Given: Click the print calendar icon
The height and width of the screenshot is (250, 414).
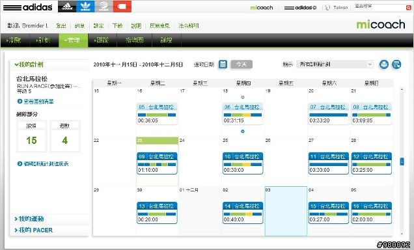Looking at the screenshot, I should (x=383, y=64).
